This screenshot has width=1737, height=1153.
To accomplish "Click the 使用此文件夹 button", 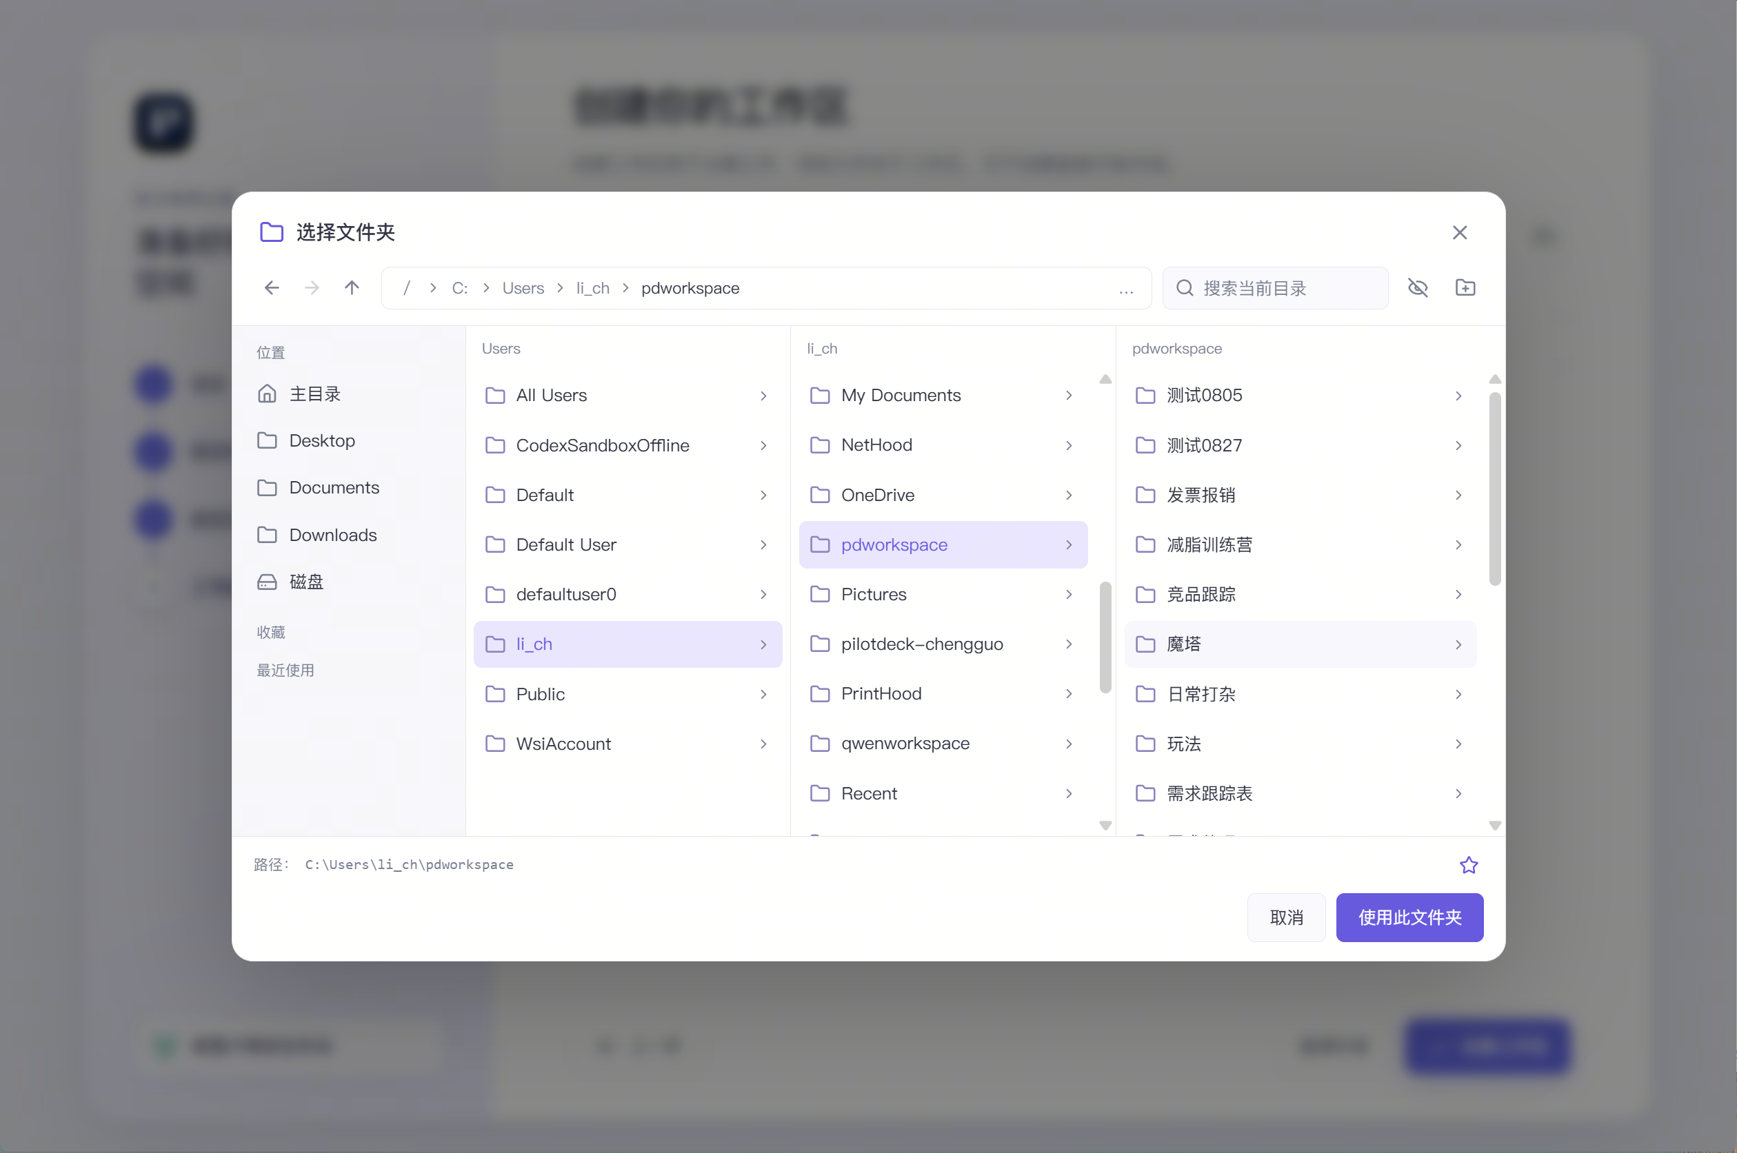I will coord(1409,917).
